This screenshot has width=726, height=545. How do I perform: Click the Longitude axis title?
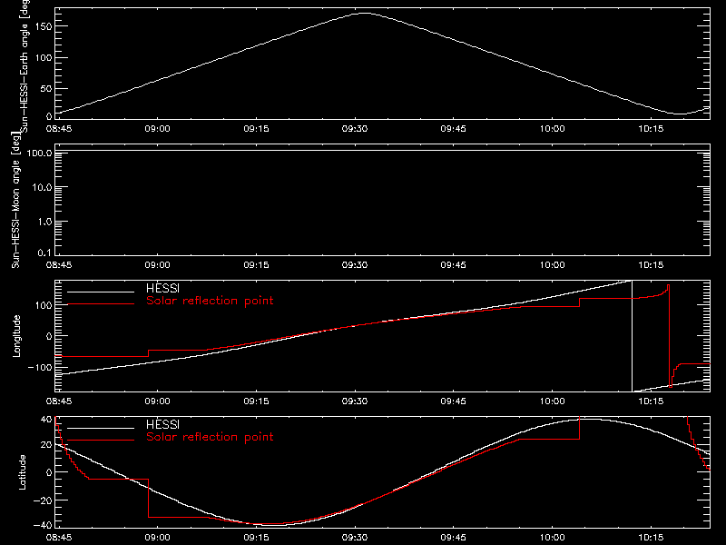click(x=16, y=336)
